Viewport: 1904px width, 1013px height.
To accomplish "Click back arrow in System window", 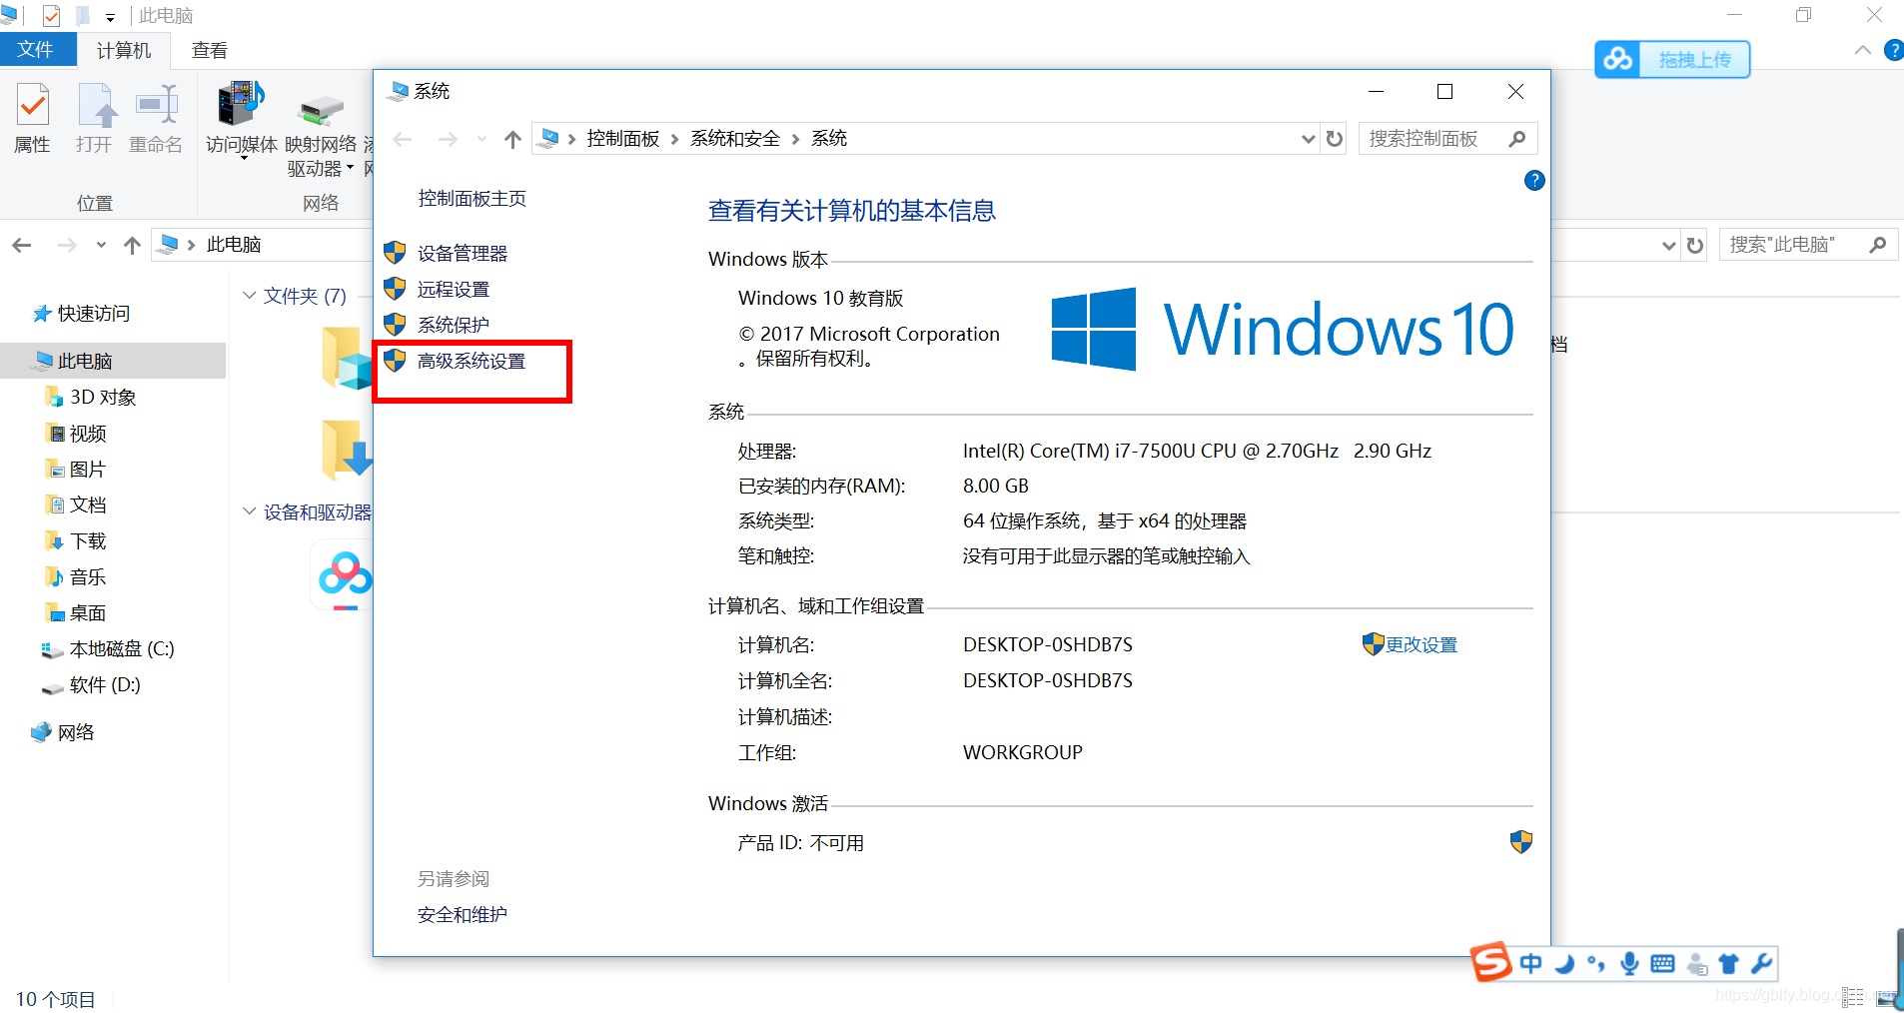I will coord(403,139).
